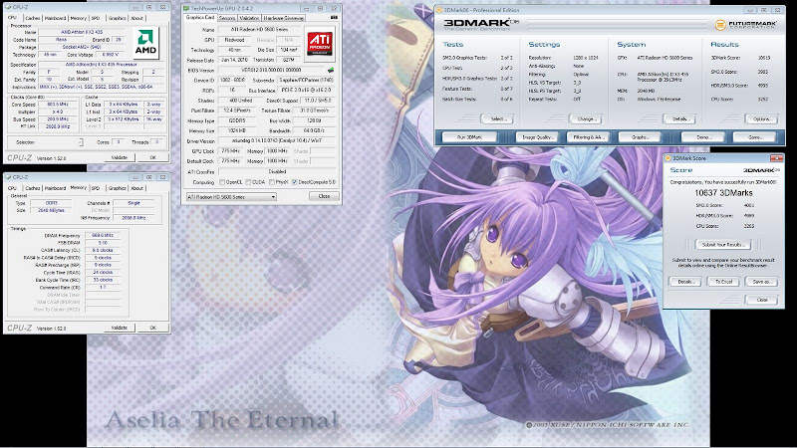Click the GPU-Z screenshot camera icon
The width and height of the screenshot is (797, 448).
[x=334, y=17]
